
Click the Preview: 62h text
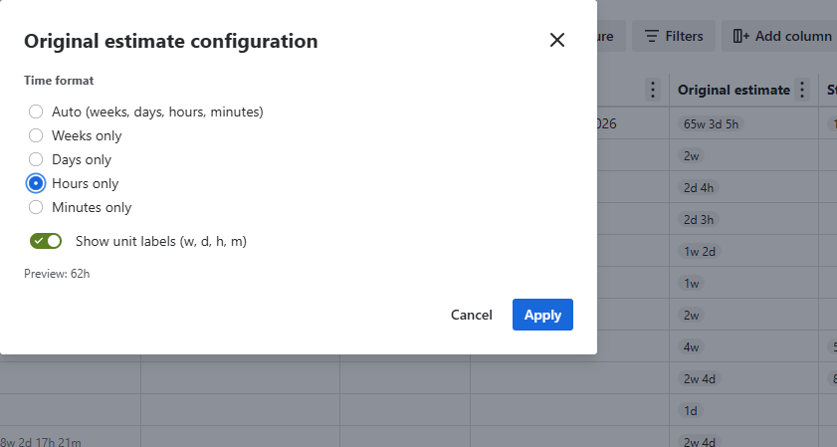click(57, 274)
